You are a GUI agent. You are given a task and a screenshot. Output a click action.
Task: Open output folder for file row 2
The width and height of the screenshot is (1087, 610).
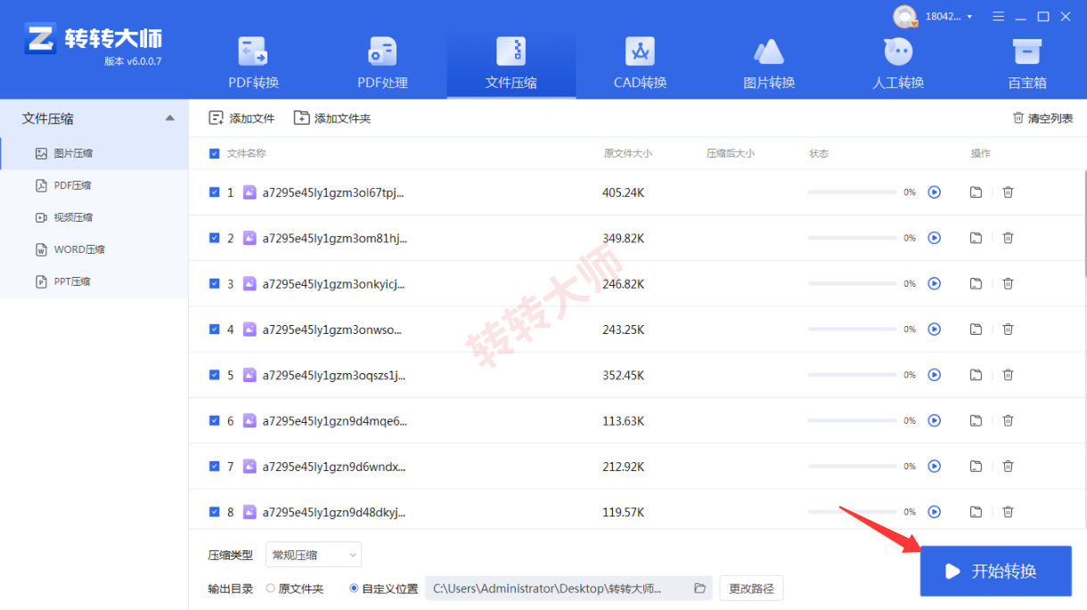click(976, 238)
